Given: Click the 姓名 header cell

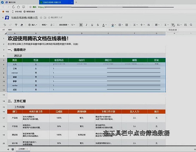Looking at the screenshot, I should (x=15, y=60).
